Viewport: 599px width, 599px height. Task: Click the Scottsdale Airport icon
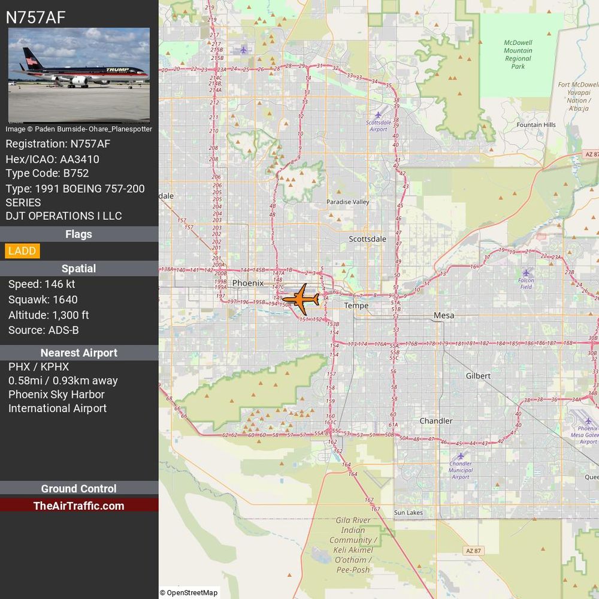378,114
